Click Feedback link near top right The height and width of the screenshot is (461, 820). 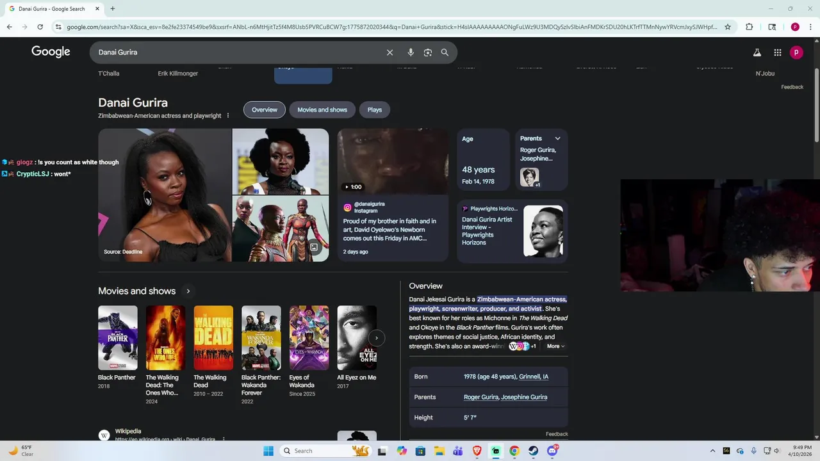(792, 87)
